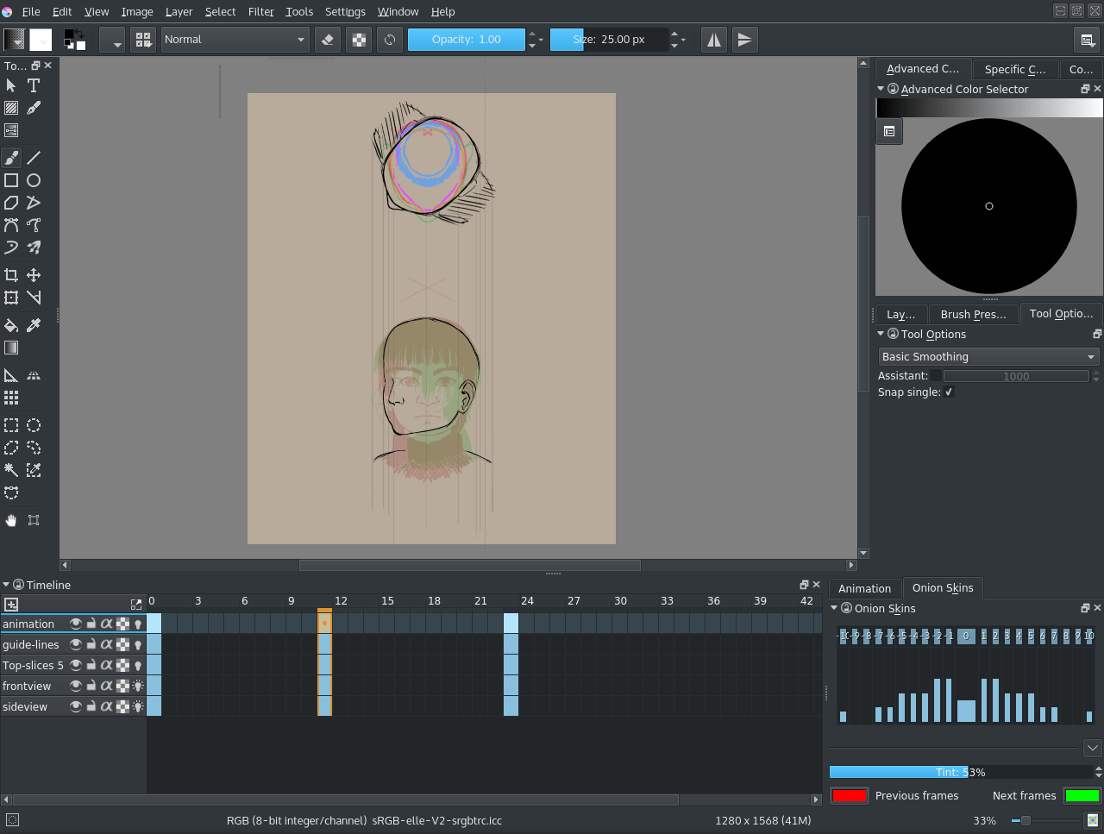Hide the guide-lines layer
This screenshot has width=1104, height=834.
[76, 644]
